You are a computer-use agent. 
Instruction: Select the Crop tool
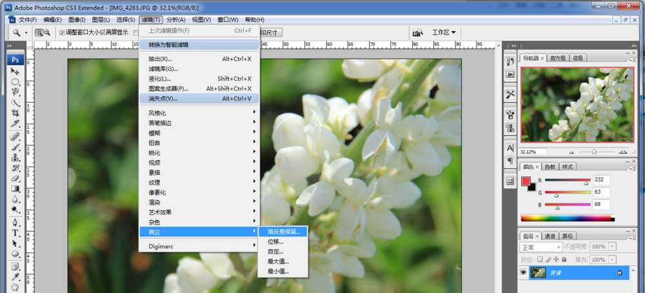pyautogui.click(x=15, y=112)
